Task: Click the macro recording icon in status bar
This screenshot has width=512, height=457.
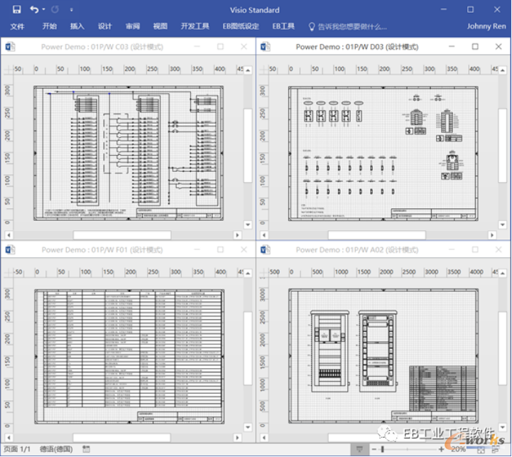Action: point(86,449)
